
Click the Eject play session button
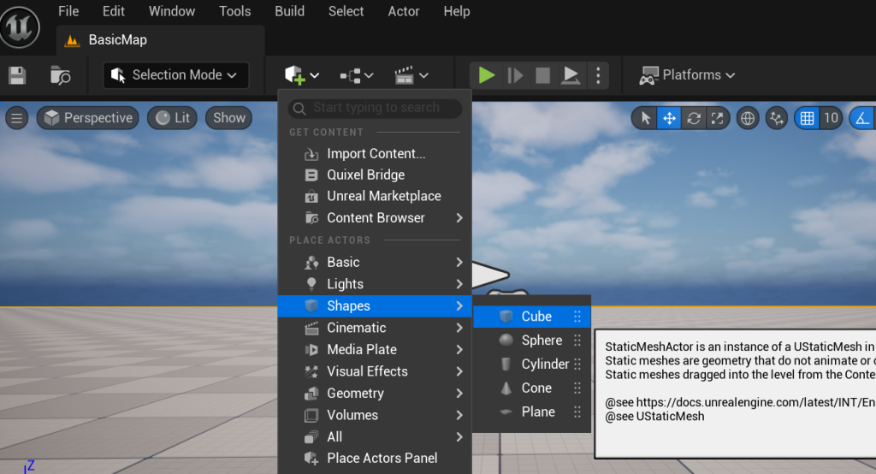[570, 75]
